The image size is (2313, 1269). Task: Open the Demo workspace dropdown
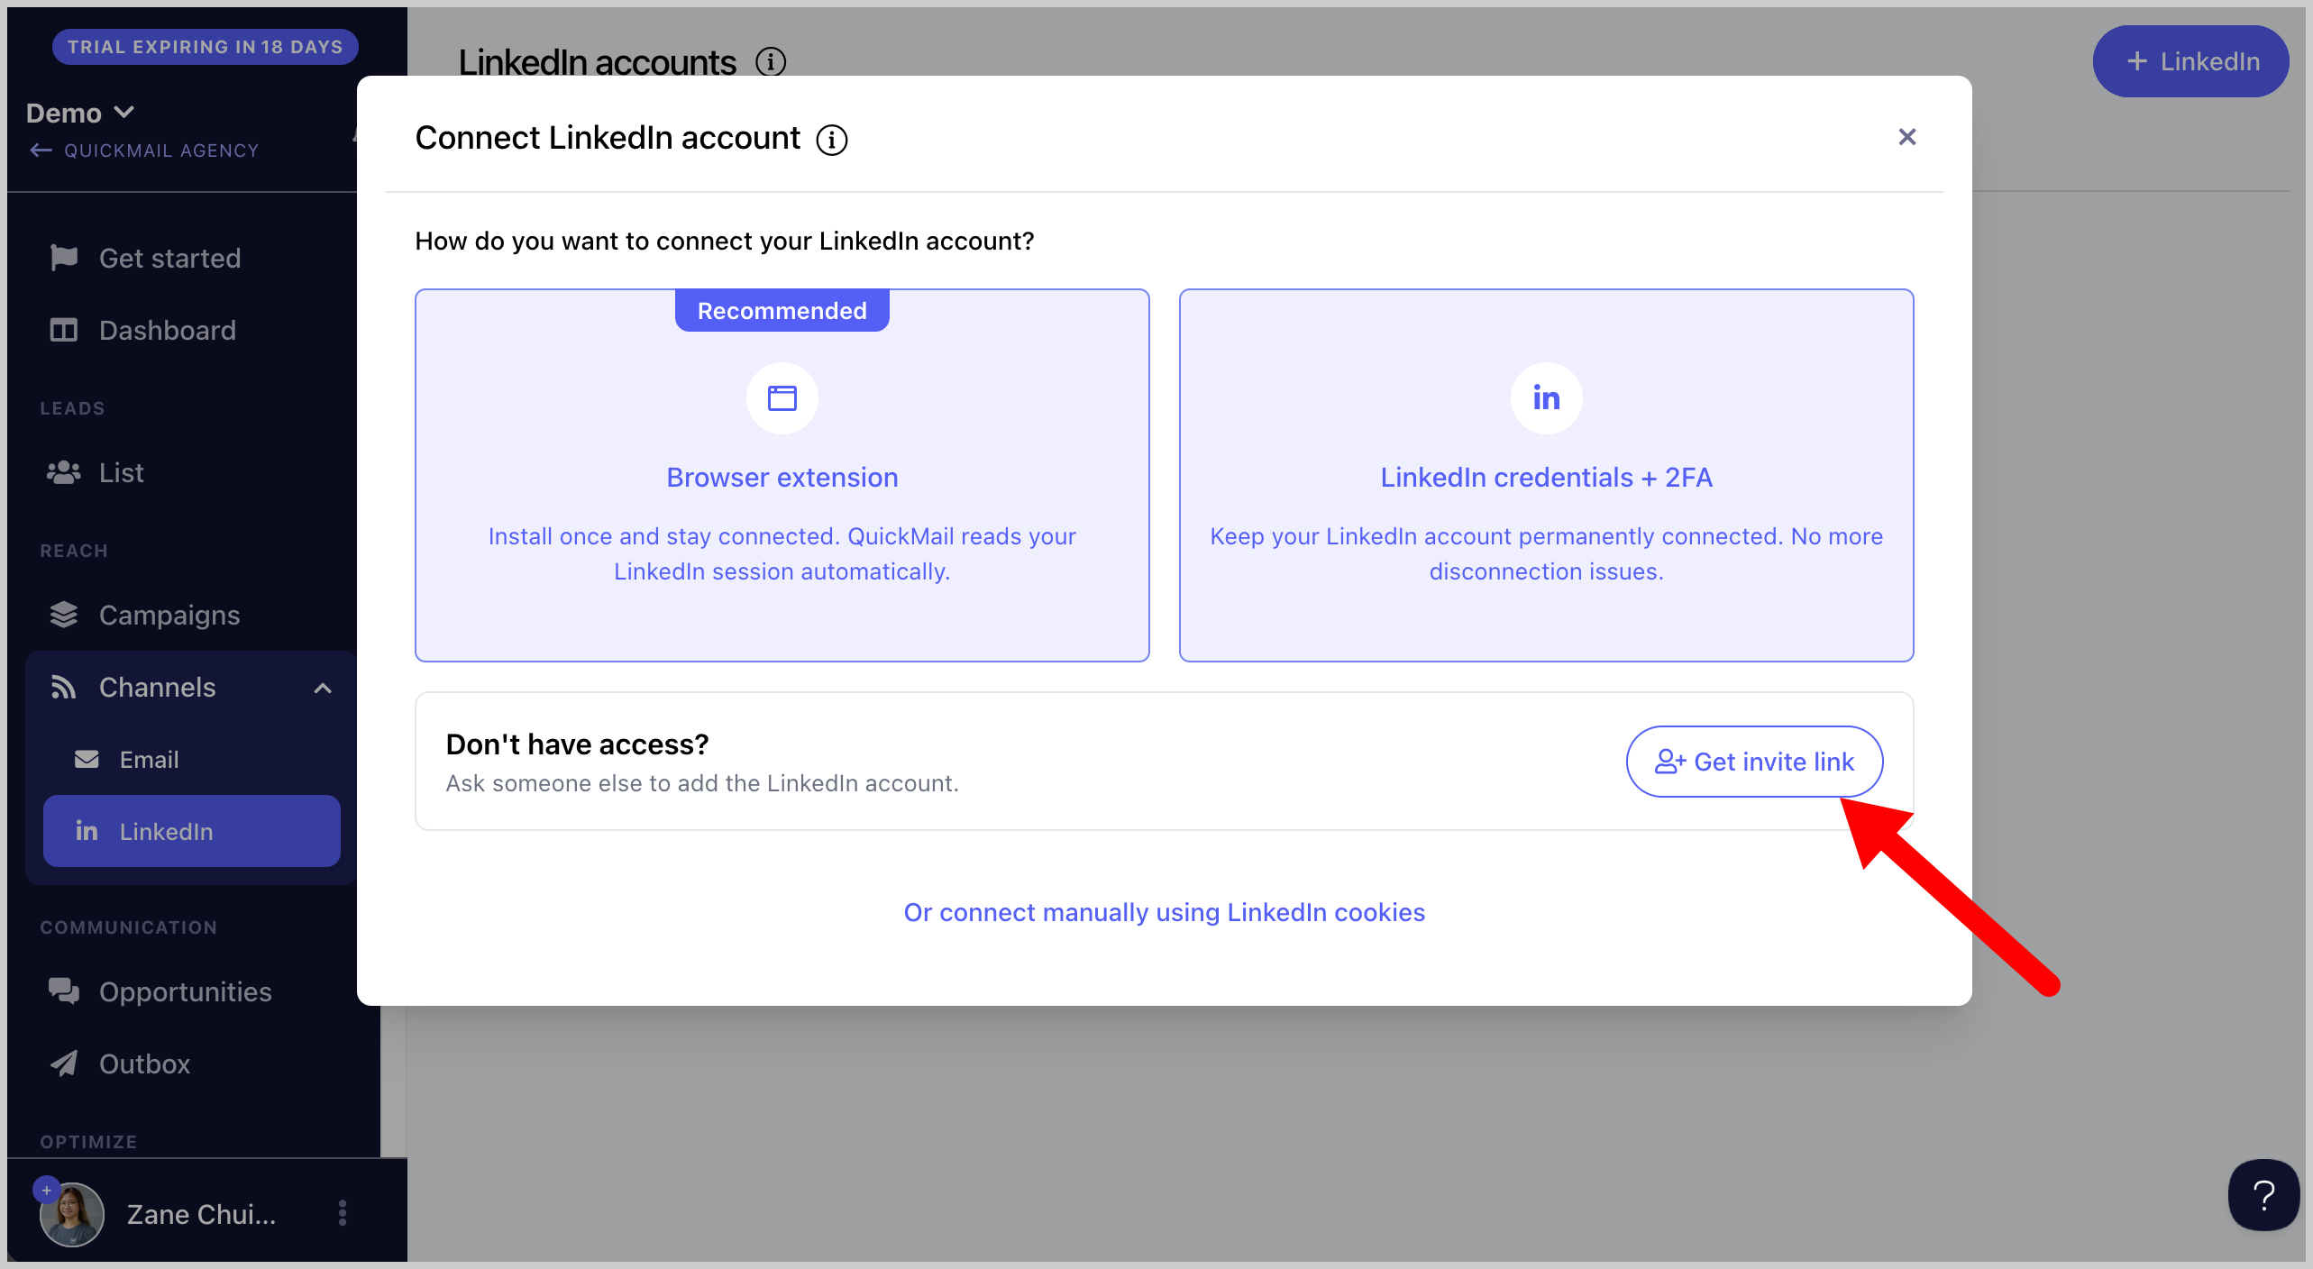click(80, 113)
